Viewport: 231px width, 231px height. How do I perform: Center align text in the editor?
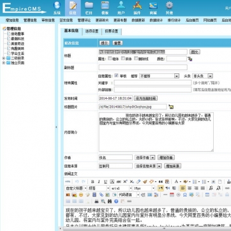[190, 188]
